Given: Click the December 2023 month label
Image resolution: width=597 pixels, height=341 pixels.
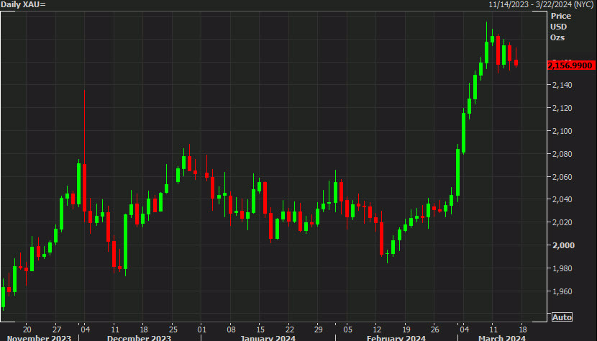Looking at the screenshot, I should click(139, 337).
